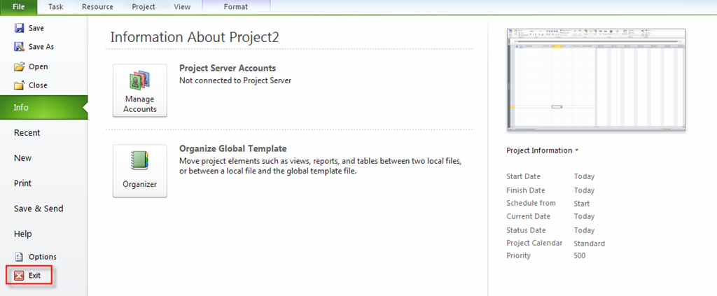Image resolution: width=717 pixels, height=296 pixels.
Task: Open the Save & Send section
Action: click(39, 209)
